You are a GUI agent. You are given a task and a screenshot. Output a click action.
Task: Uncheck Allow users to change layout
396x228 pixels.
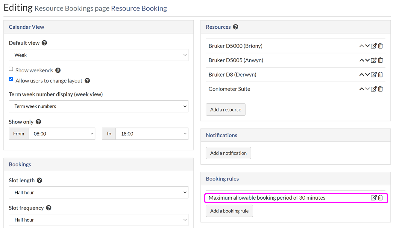pyautogui.click(x=11, y=79)
